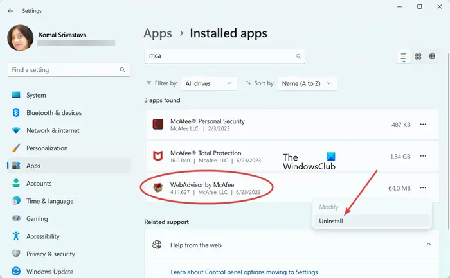Switch to table view layout icon
This screenshot has height=278, width=450.
[x=432, y=56]
